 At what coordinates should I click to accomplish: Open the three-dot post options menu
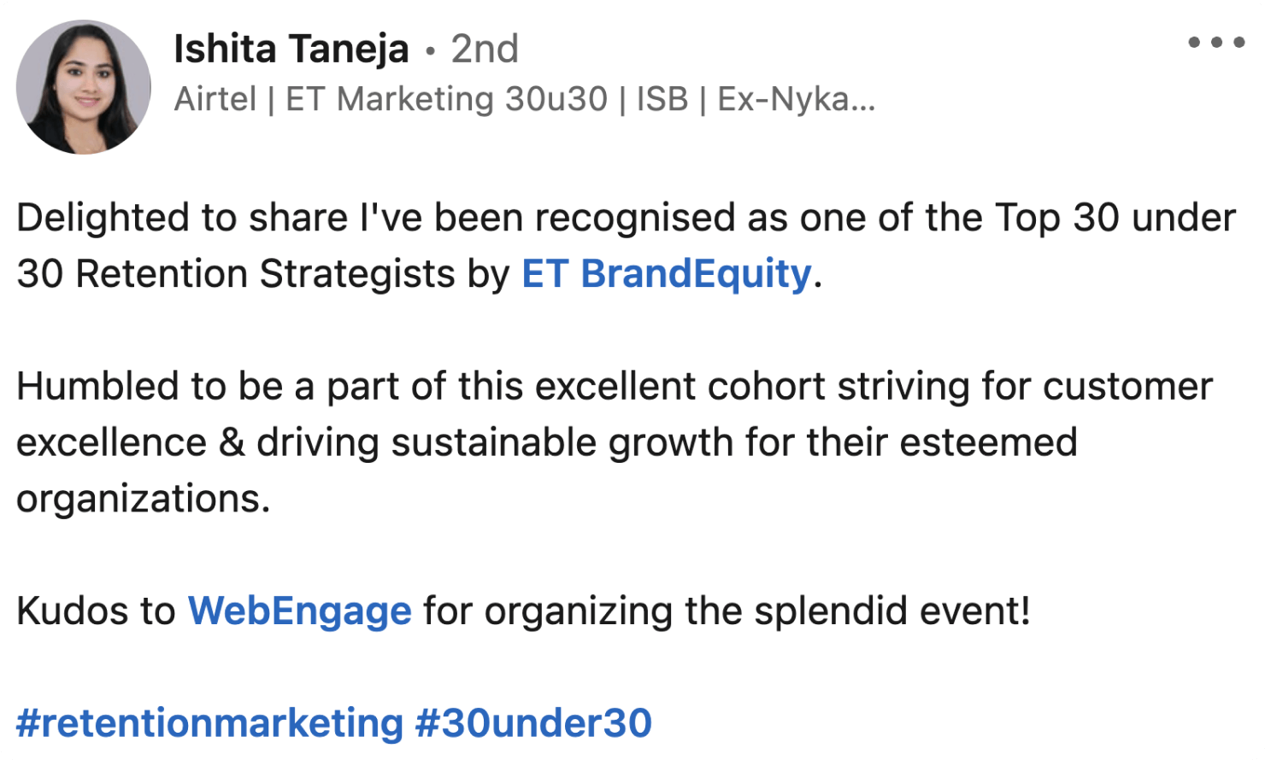(1215, 43)
